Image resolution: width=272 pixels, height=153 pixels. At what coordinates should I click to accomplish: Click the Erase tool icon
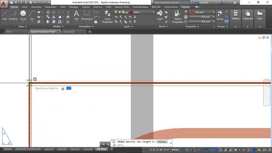[x=68, y=12]
